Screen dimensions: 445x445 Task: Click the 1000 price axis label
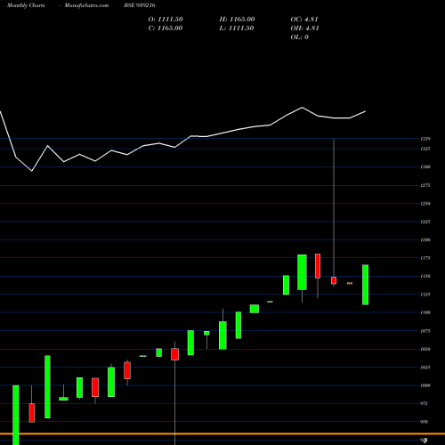click(425, 385)
